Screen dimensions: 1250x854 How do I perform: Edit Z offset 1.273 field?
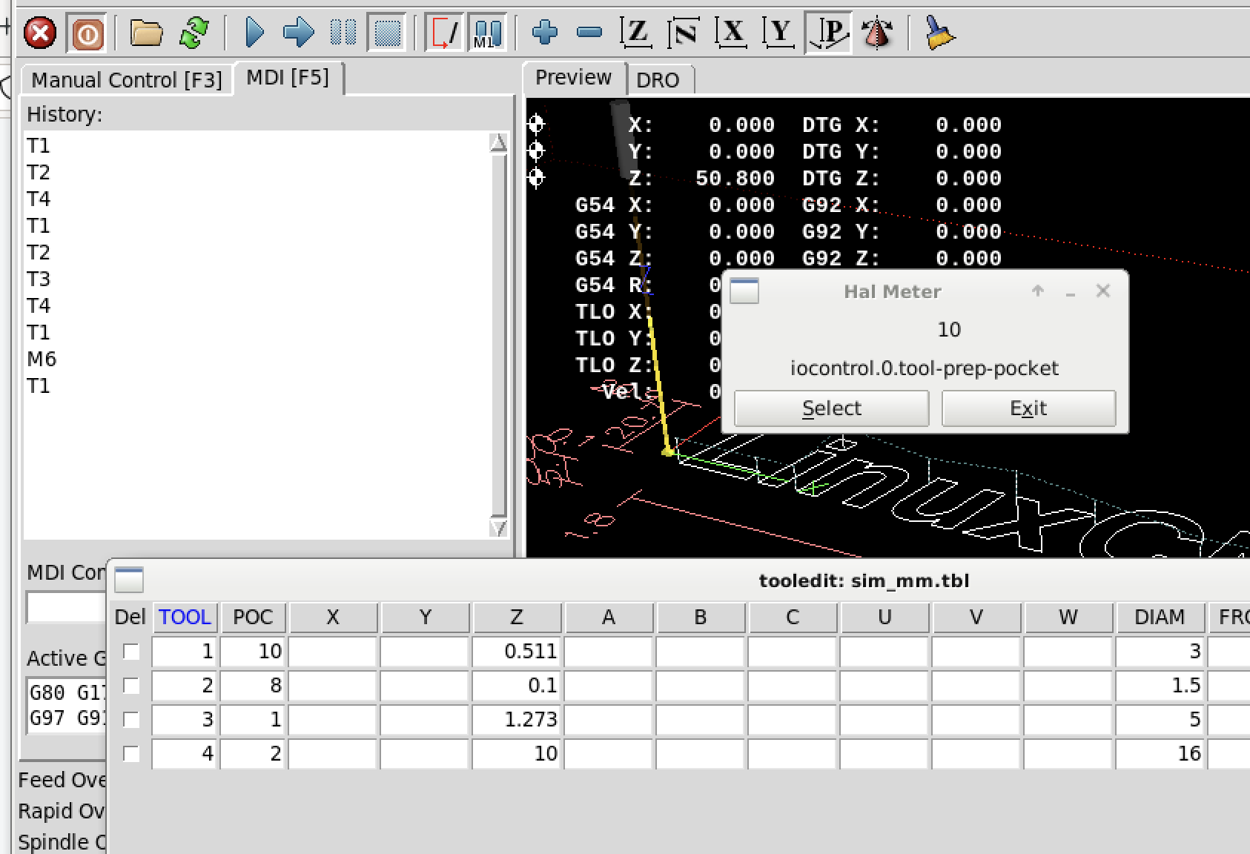pyautogui.click(x=517, y=720)
